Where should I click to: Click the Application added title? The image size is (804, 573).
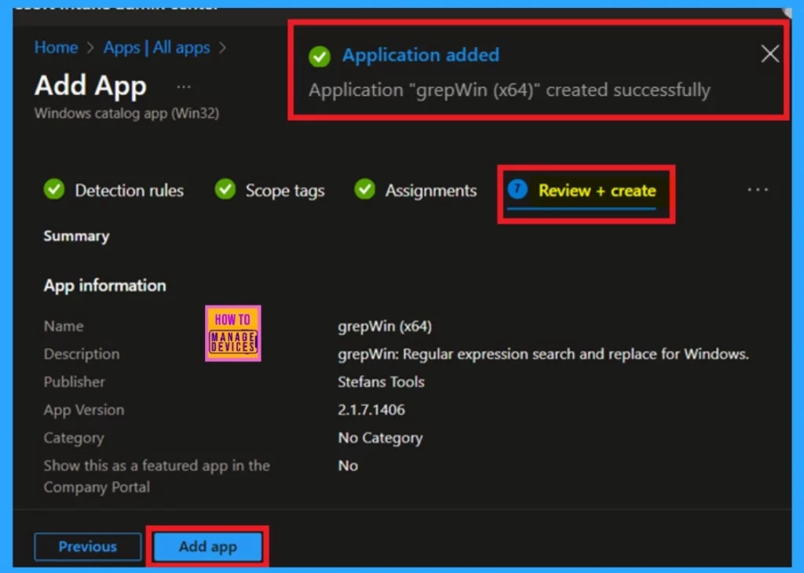point(421,55)
